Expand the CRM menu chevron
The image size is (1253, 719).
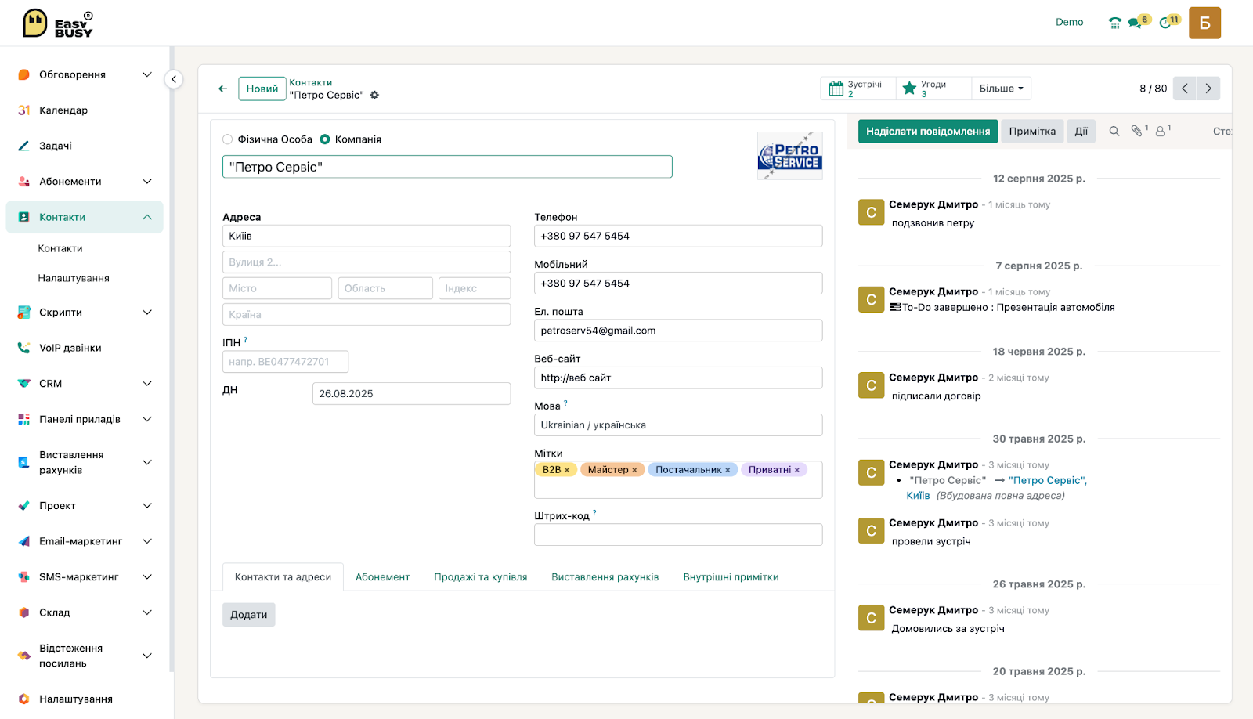pyautogui.click(x=146, y=384)
